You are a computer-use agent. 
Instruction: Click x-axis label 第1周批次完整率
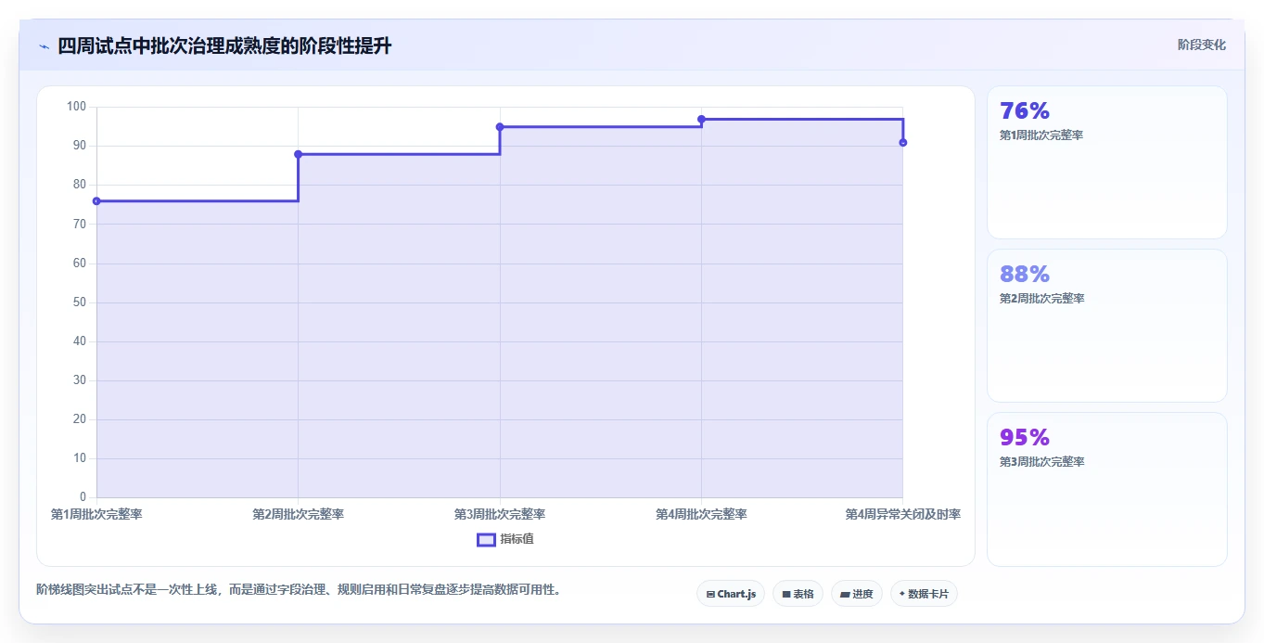click(x=96, y=514)
